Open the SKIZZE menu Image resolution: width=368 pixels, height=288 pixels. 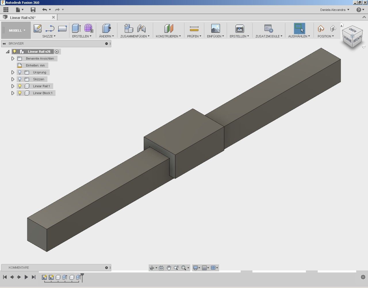coord(49,36)
